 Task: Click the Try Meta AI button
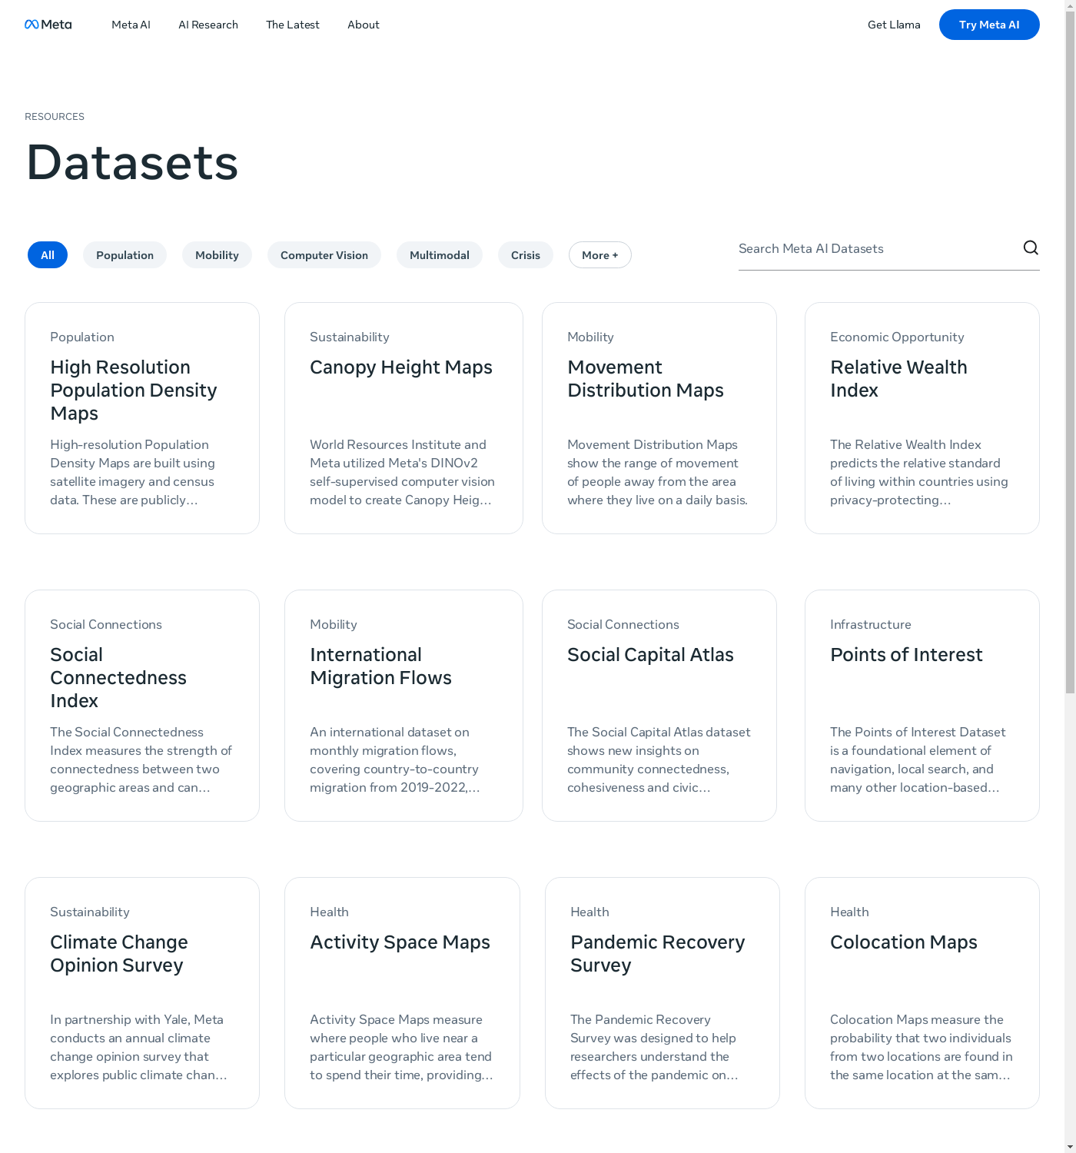(988, 25)
